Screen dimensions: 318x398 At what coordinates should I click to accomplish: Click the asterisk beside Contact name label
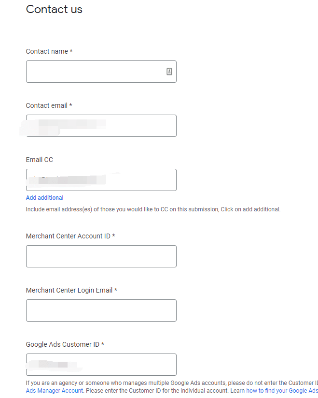point(71,51)
